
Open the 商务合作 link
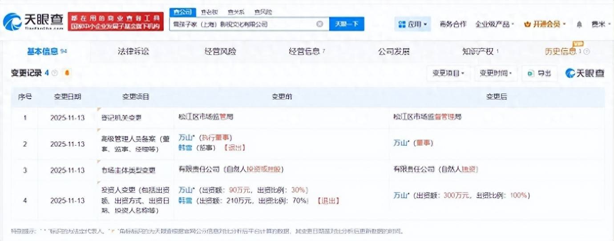(453, 24)
